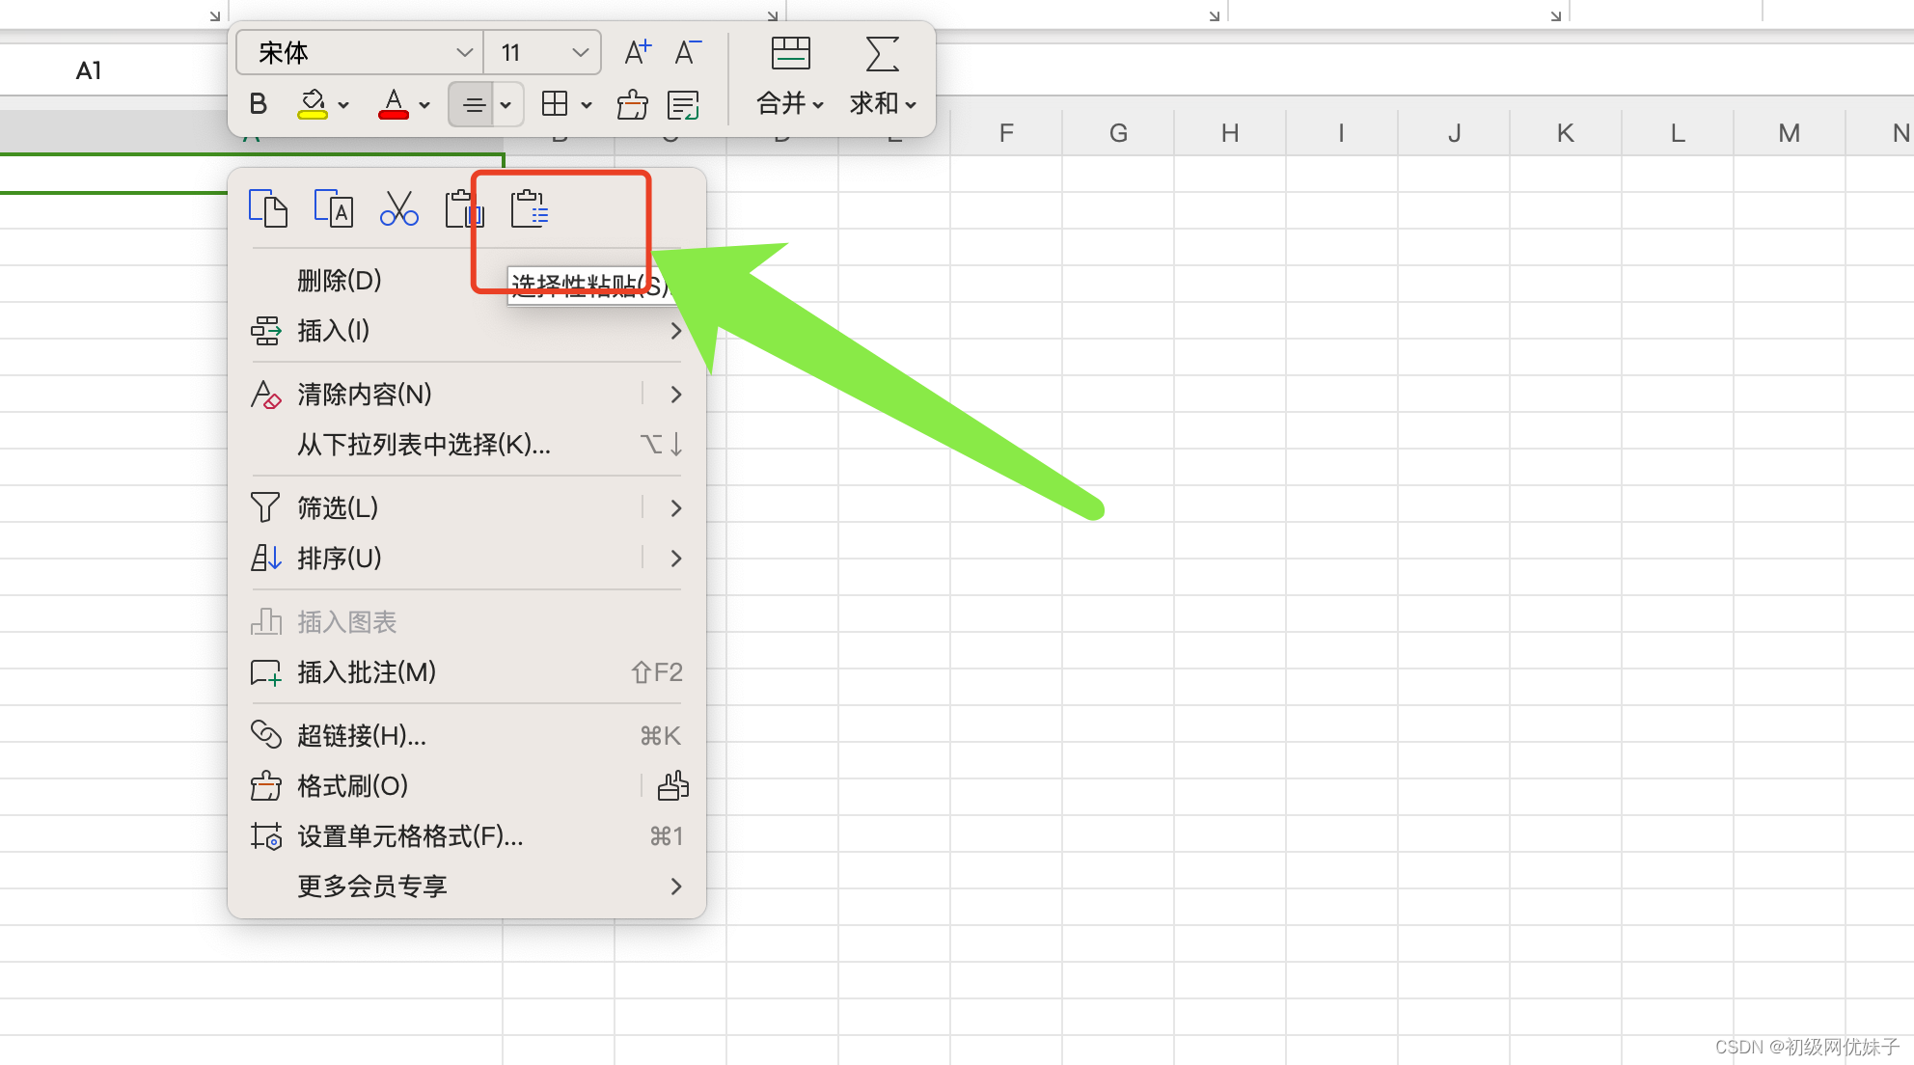Click increase font size icon
1914x1065 pixels.
[x=637, y=52]
